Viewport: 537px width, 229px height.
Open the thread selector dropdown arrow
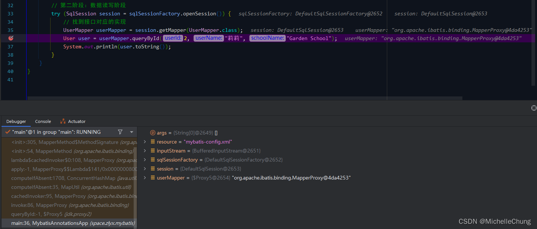click(131, 132)
